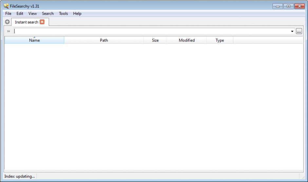Click the 'Index updating...' status text
The height and width of the screenshot is (182, 308).
coord(20,176)
